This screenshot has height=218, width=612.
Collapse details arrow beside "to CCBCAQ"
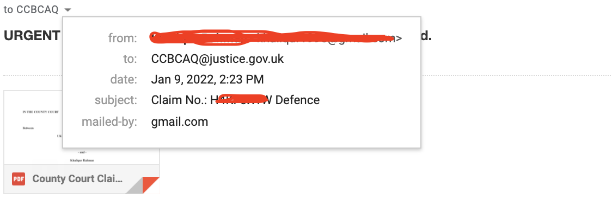(x=68, y=9)
